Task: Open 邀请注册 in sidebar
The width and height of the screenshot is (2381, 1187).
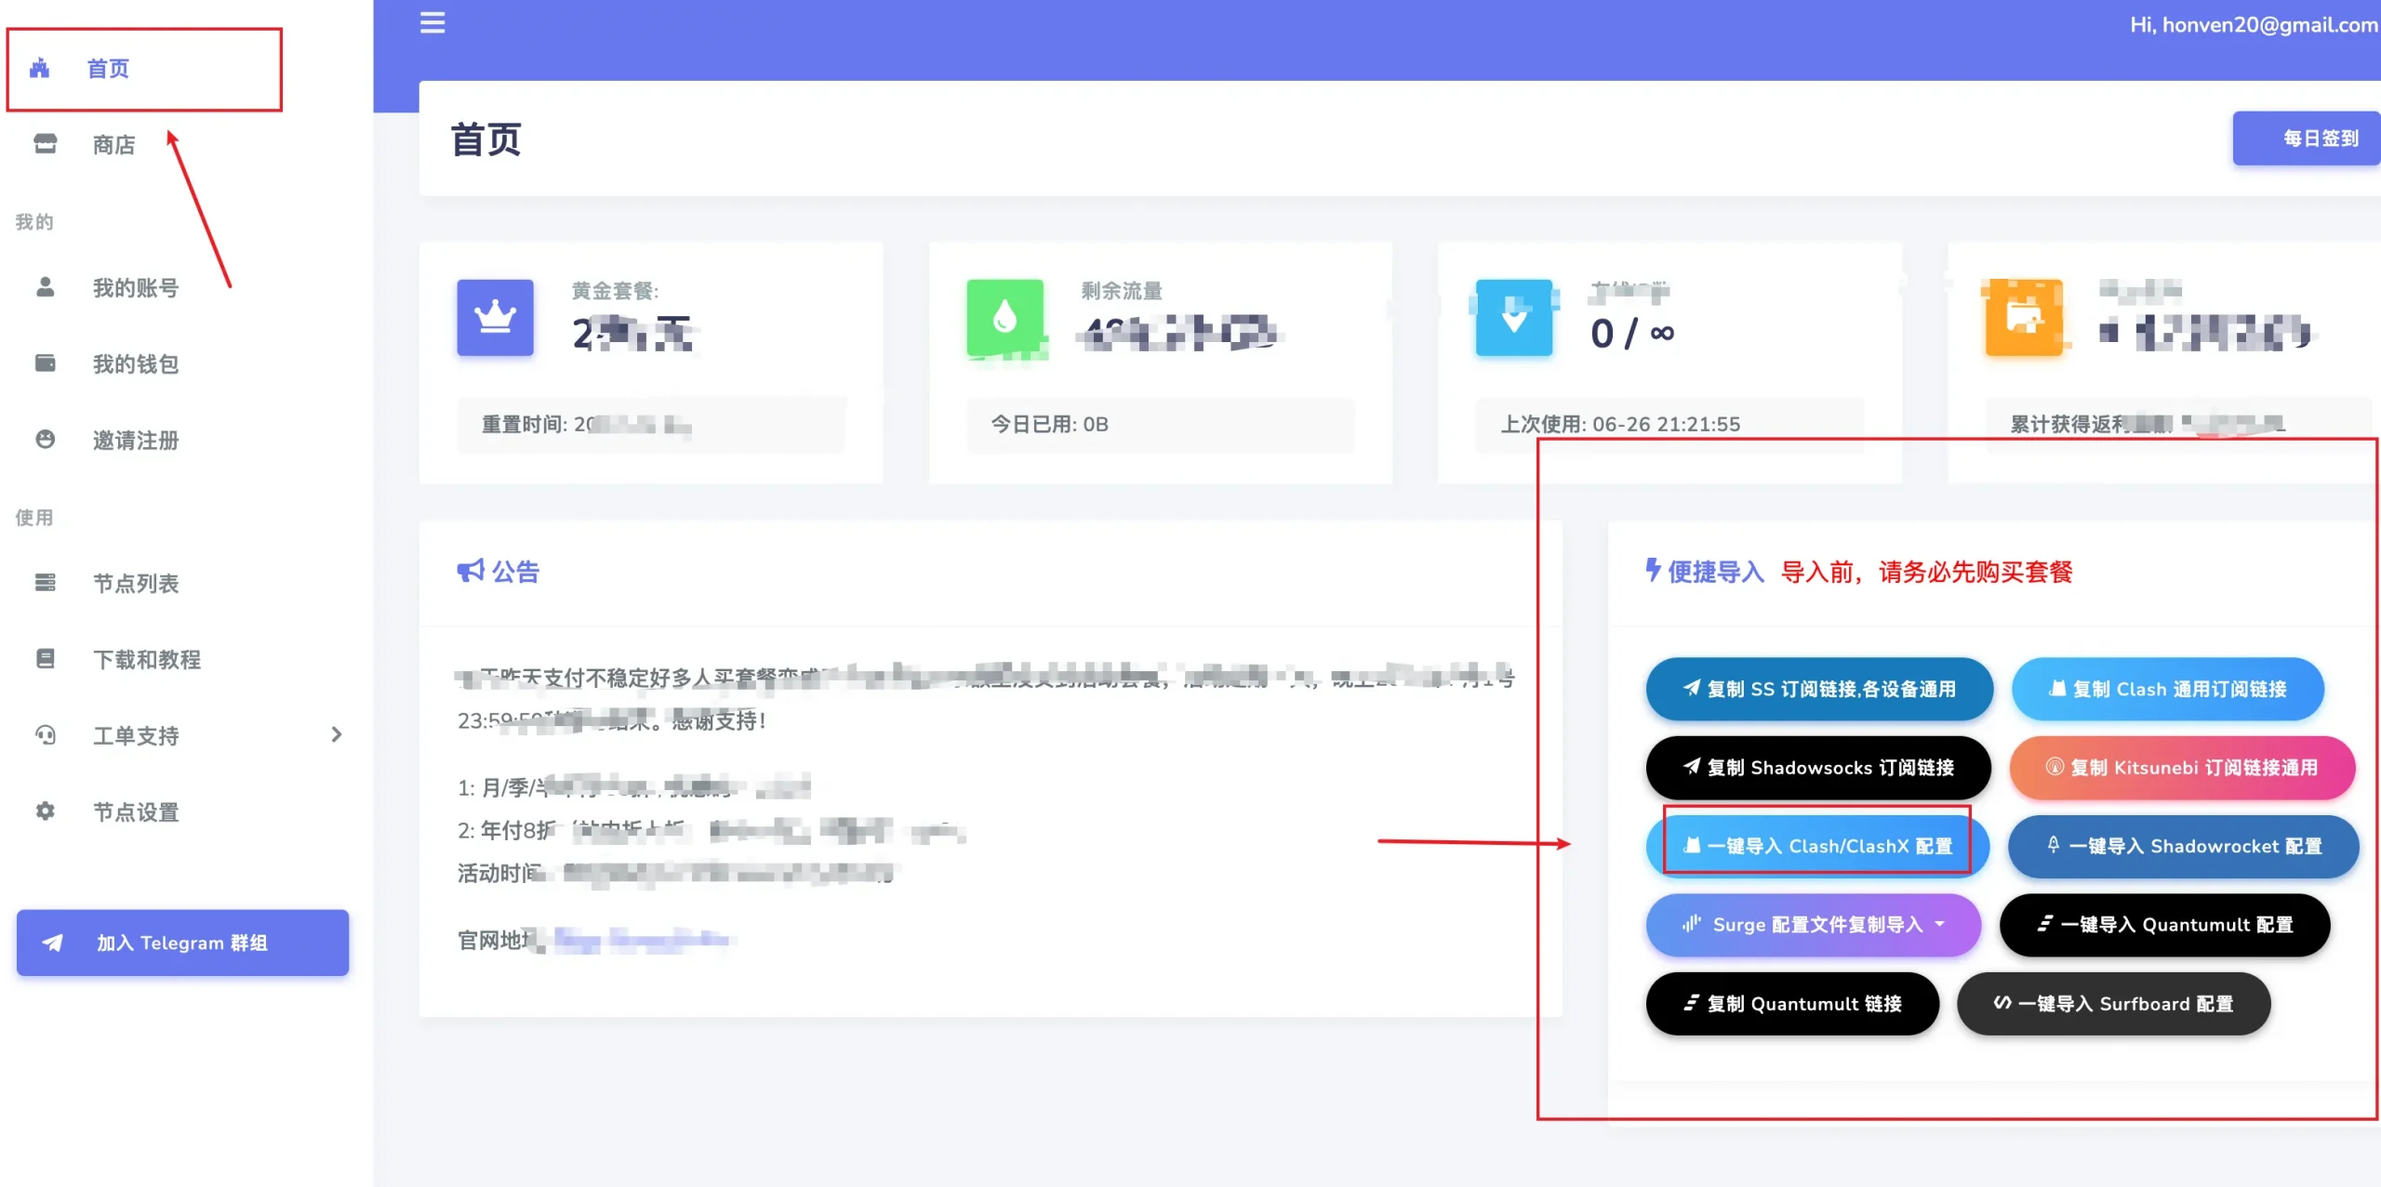Action: coord(135,440)
